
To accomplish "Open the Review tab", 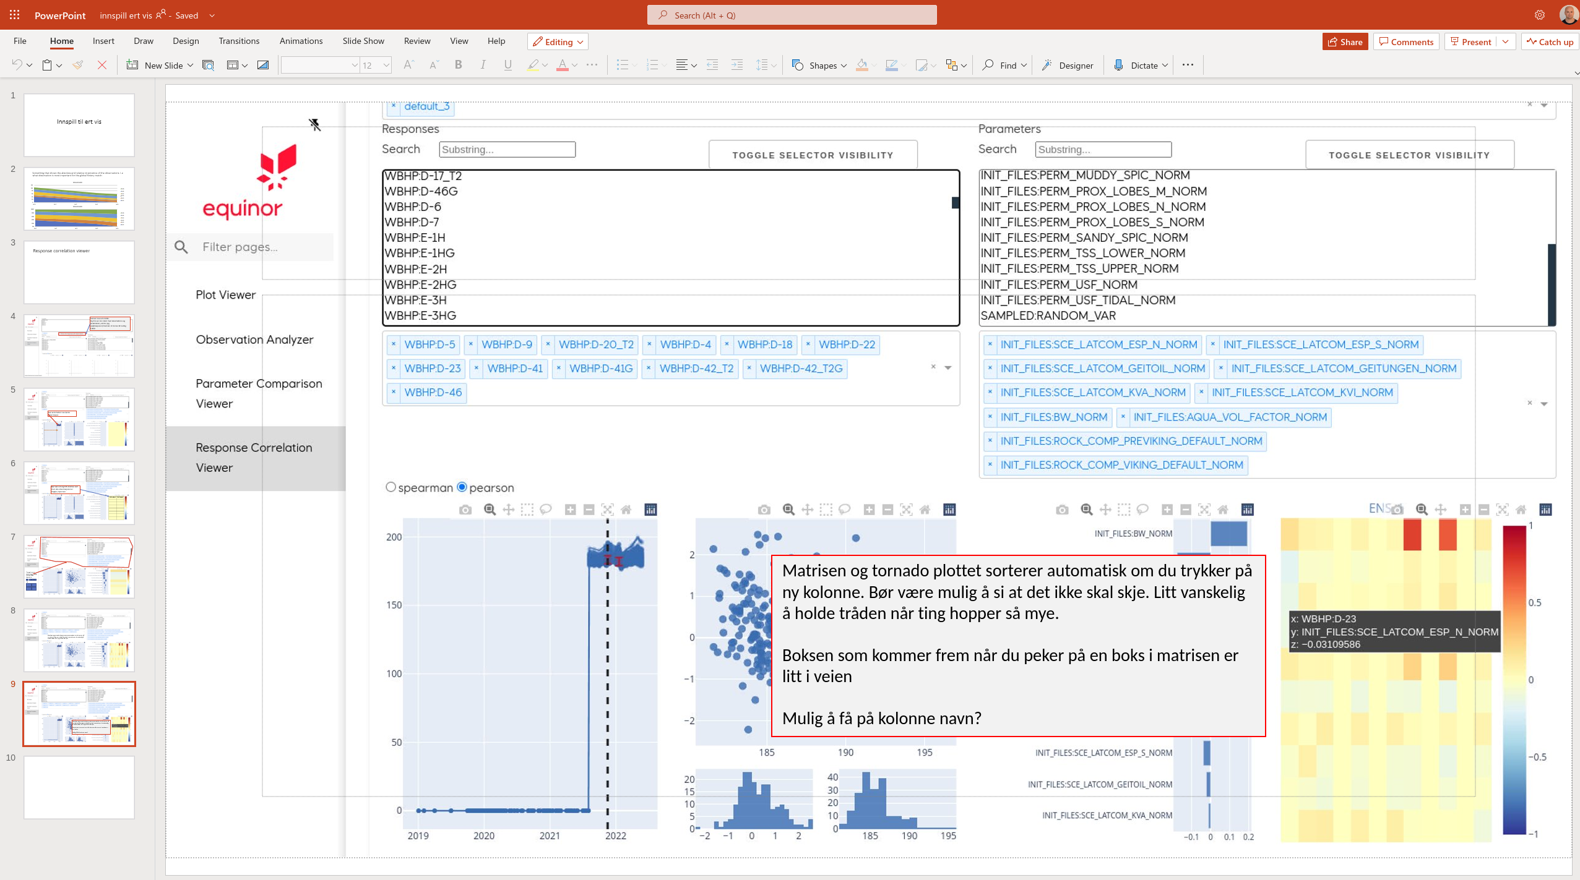I will (416, 41).
